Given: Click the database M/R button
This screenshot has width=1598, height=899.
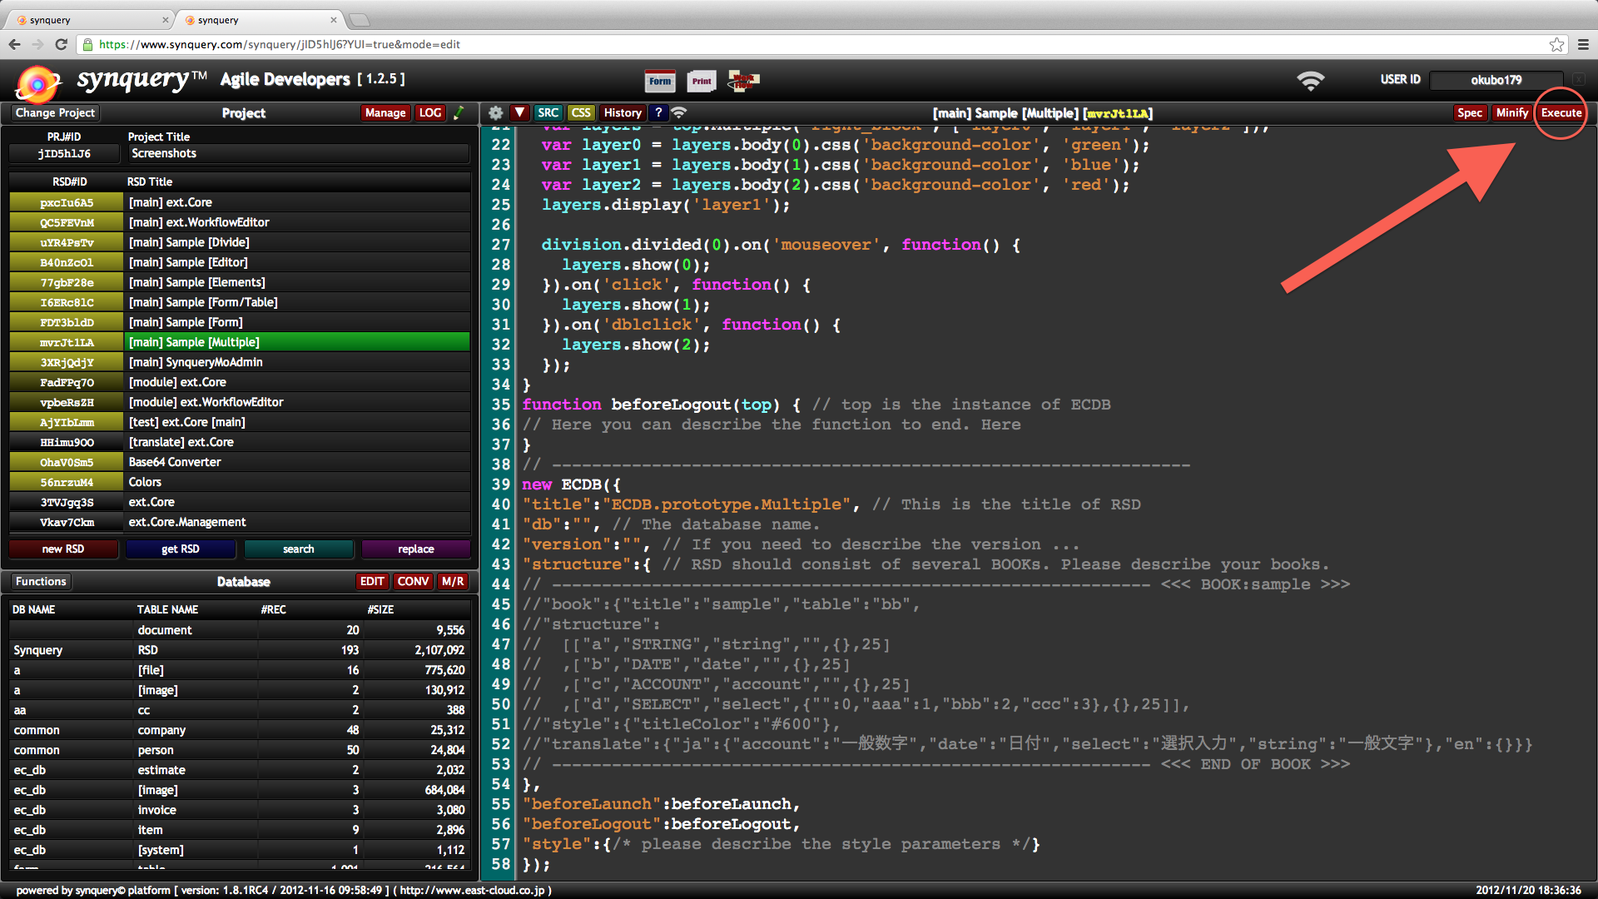Looking at the screenshot, I should [453, 581].
